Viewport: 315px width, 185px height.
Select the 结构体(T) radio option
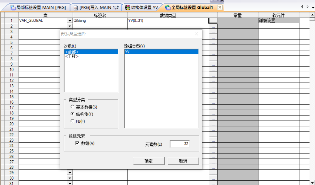click(x=72, y=114)
